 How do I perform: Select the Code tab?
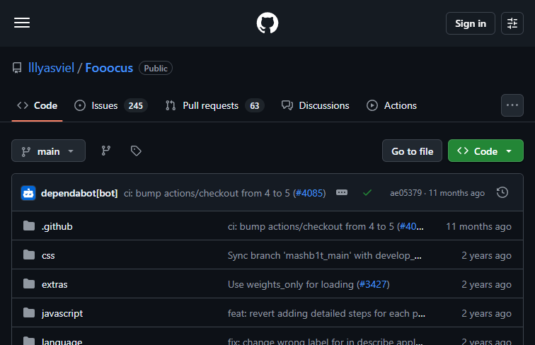[38, 105]
